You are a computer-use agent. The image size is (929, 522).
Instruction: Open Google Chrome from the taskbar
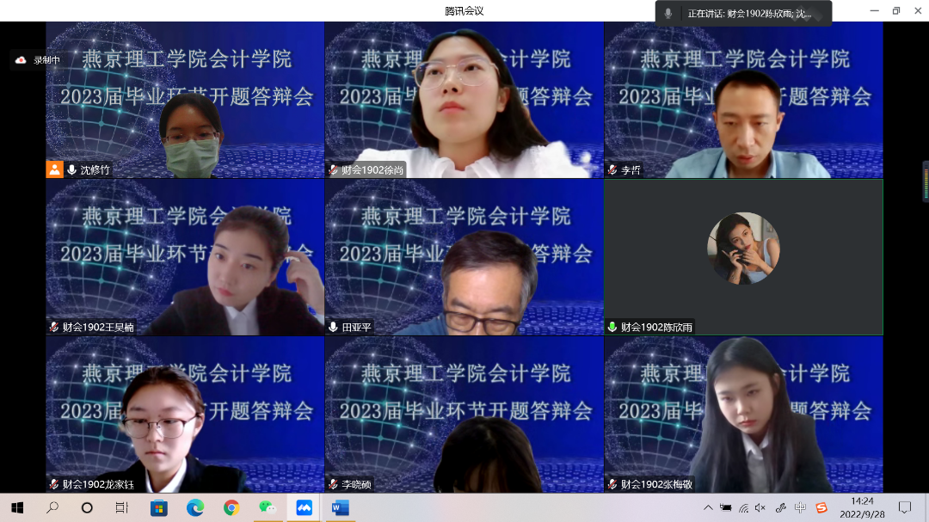pos(231,507)
